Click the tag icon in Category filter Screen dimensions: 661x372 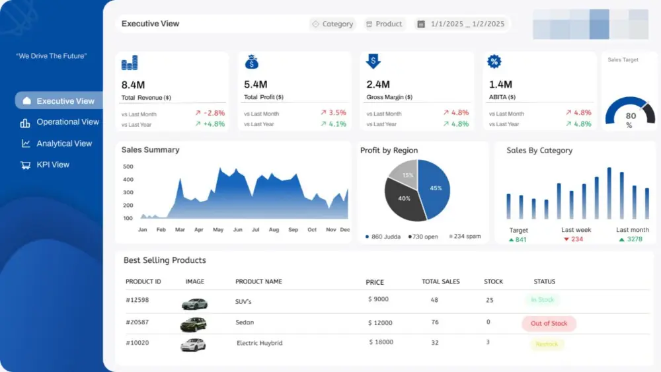pos(315,24)
